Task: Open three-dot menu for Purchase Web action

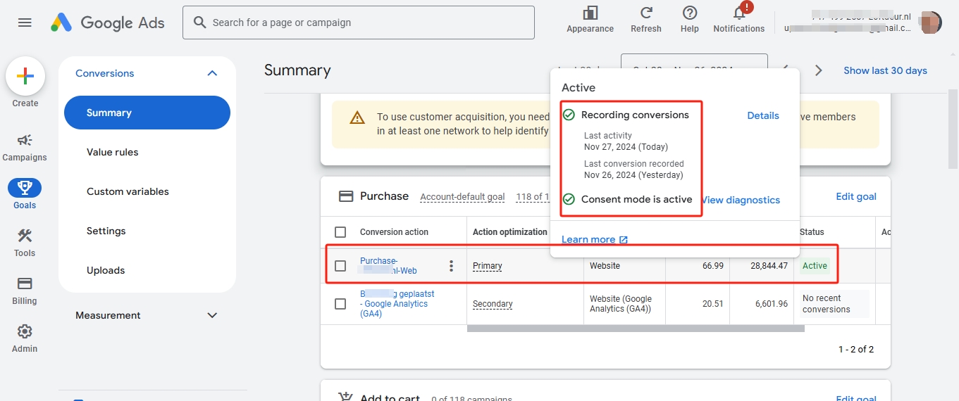Action: [451, 266]
